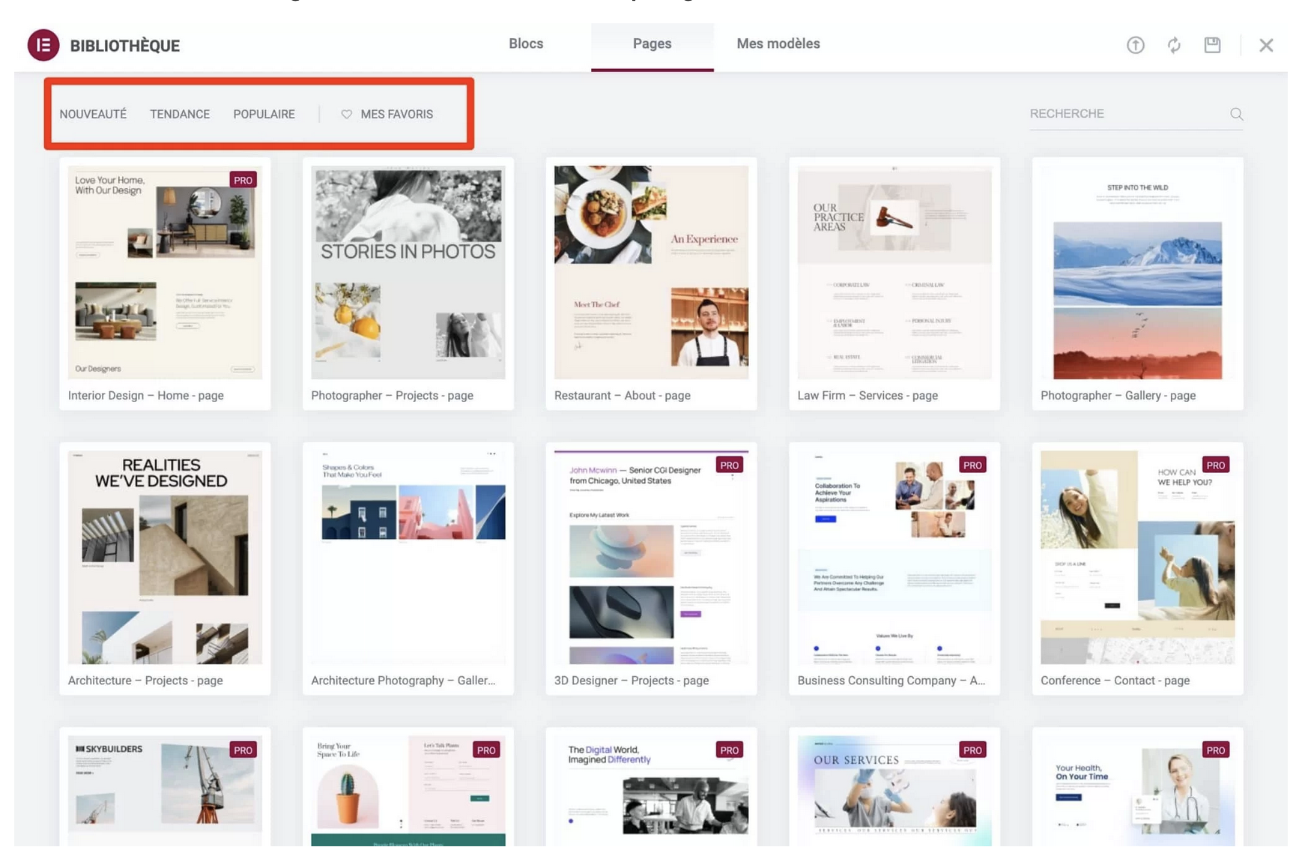Open Architecture – Projects page template
Screen dimensions: 1305x865
coord(165,557)
